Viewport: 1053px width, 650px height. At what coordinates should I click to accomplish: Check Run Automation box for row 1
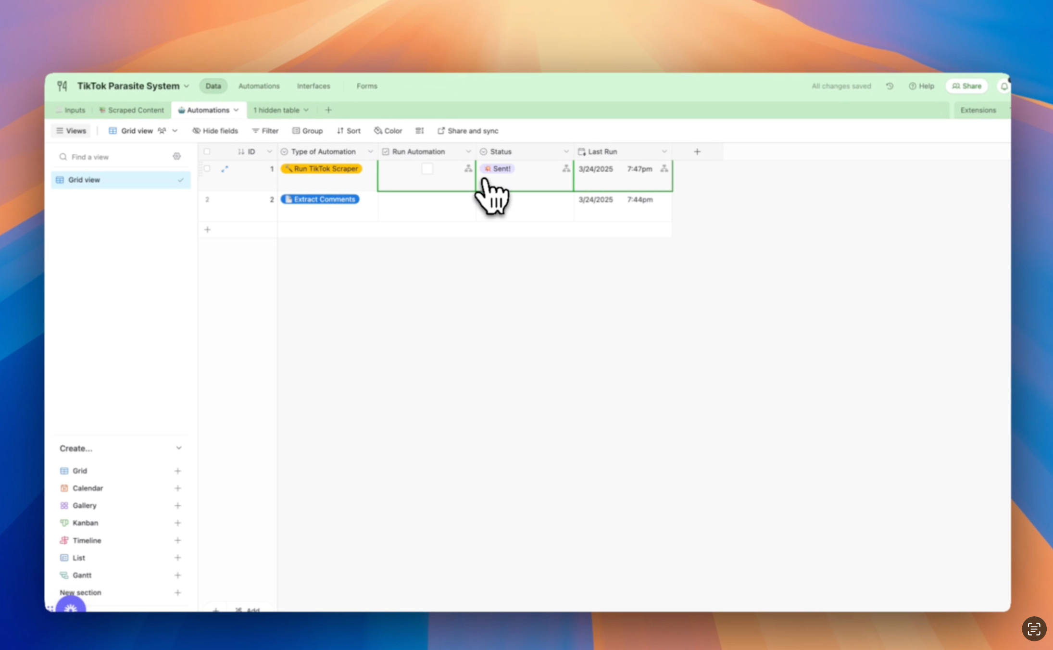pyautogui.click(x=427, y=169)
